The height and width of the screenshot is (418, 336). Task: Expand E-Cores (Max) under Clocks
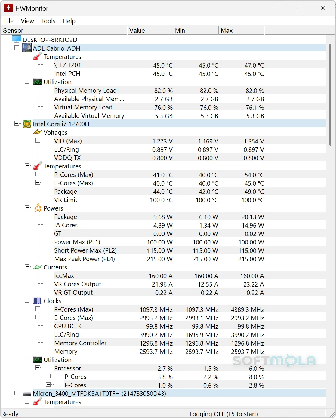38,317
